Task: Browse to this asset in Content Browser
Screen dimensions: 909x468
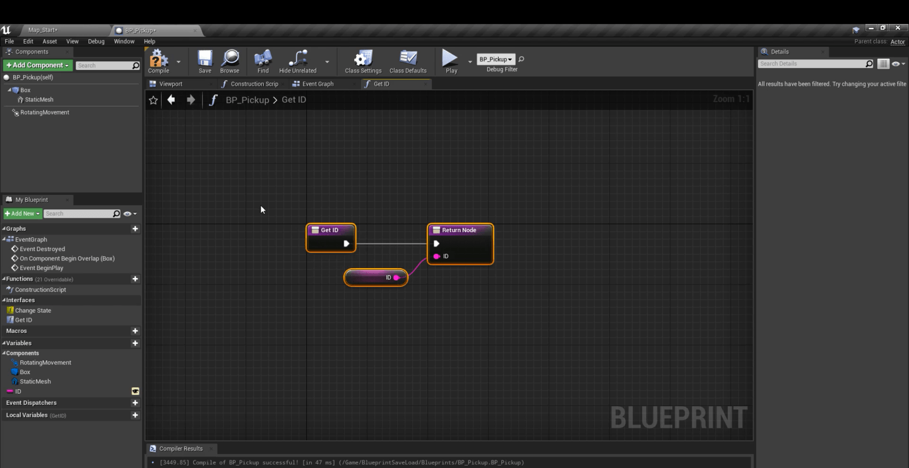Action: pos(230,61)
